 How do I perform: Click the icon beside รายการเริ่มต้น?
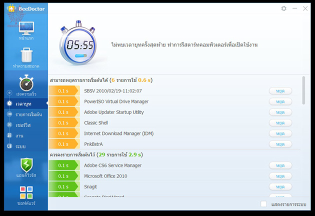[9, 114]
